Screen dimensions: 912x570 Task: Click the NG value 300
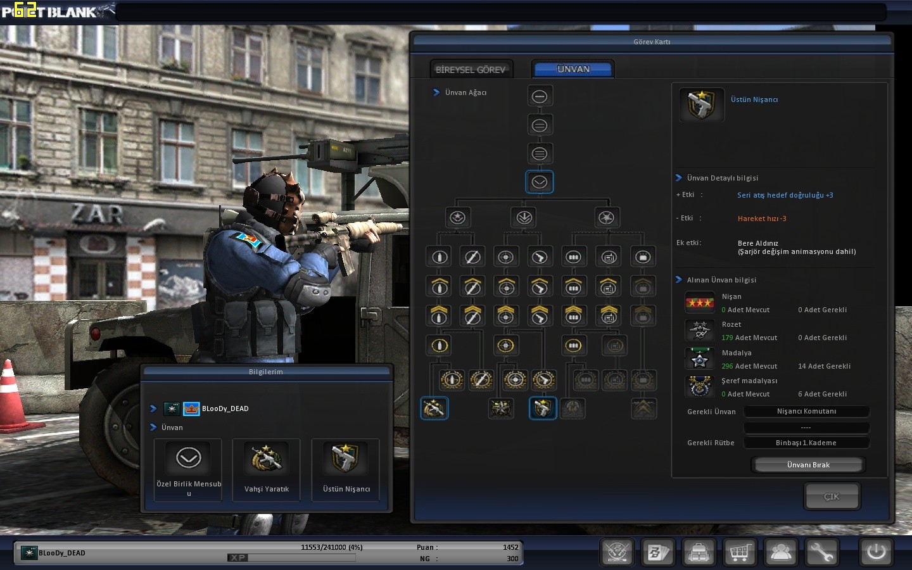(x=512, y=559)
